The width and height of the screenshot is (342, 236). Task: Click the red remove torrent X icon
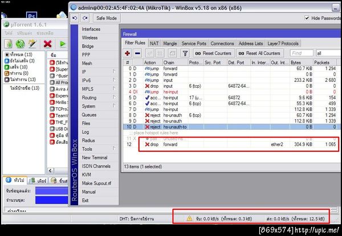pos(47,44)
